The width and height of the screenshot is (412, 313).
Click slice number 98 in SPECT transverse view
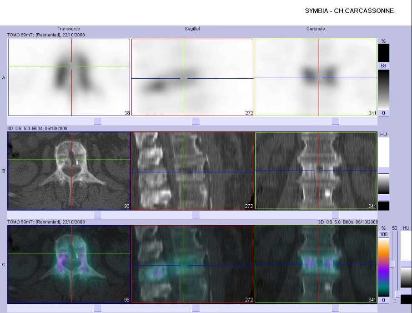[x=127, y=113]
